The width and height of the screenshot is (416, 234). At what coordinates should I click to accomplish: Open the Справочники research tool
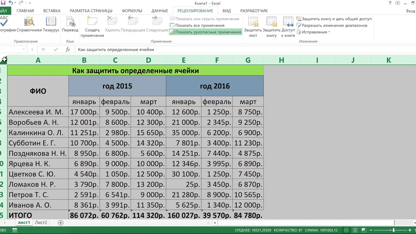coord(29,25)
